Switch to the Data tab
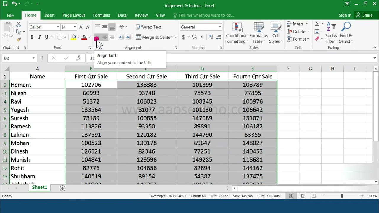This screenshot has width=379, height=213. pos(122,15)
